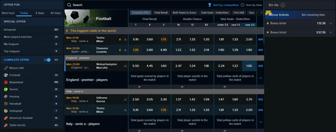Open statistics chart icon for Wolverhampton match
336x132 pixels.
pyautogui.click(x=125, y=66)
